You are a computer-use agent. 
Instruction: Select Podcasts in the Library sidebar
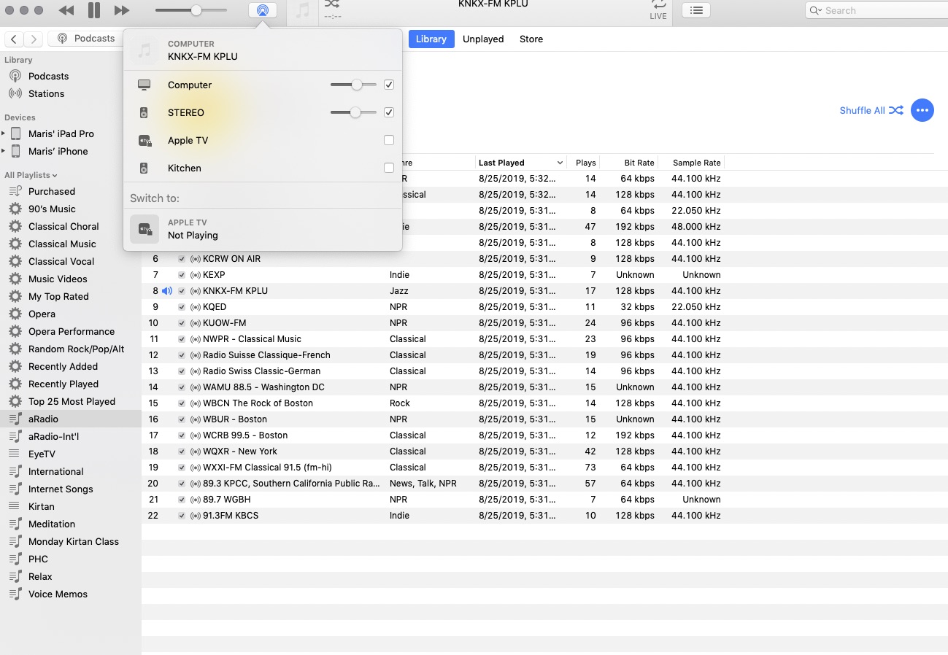click(48, 76)
